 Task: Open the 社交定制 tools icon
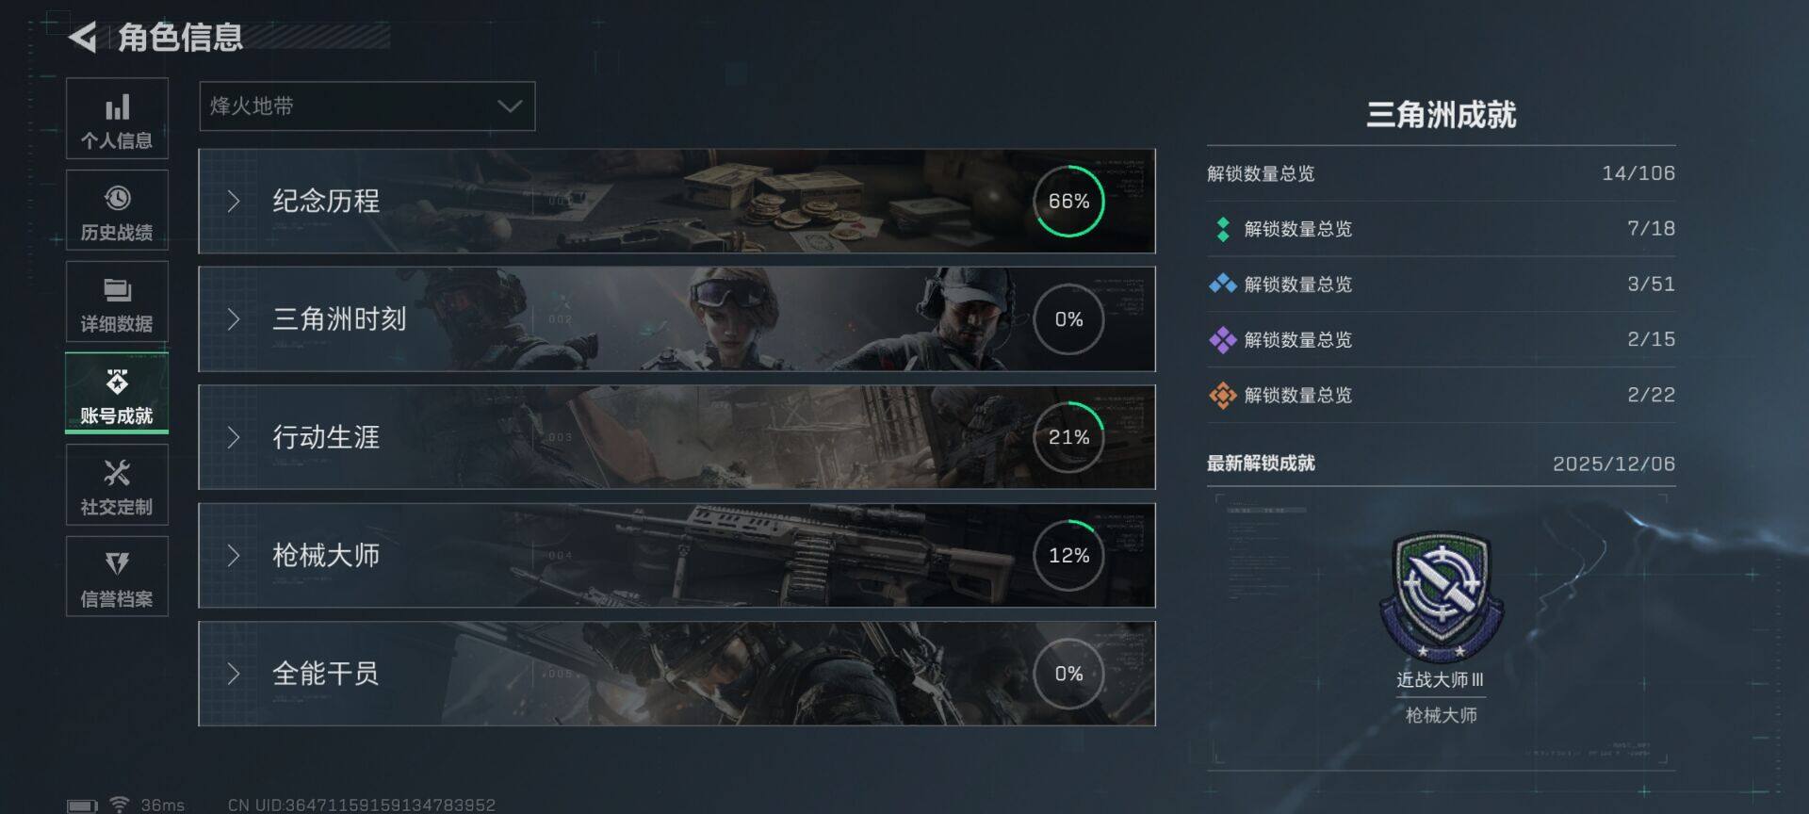117,473
